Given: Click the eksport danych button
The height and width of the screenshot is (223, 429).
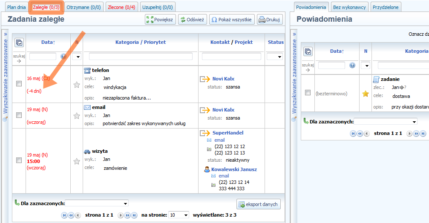Looking at the screenshot, I should (x=258, y=204).
